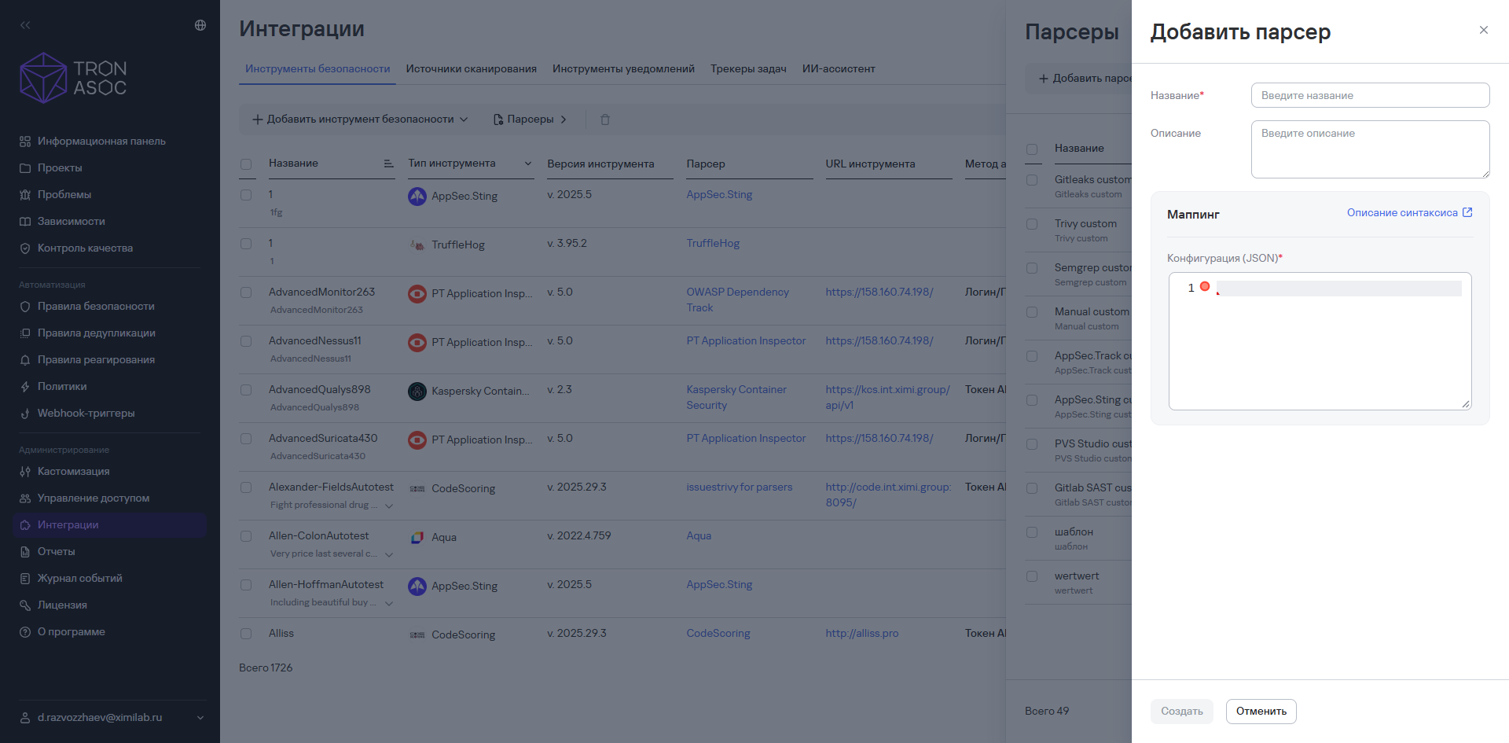Image resolution: width=1509 pixels, height=743 pixels.
Task: Collapse the sidebar with double-chevron icon
Action: (x=25, y=25)
